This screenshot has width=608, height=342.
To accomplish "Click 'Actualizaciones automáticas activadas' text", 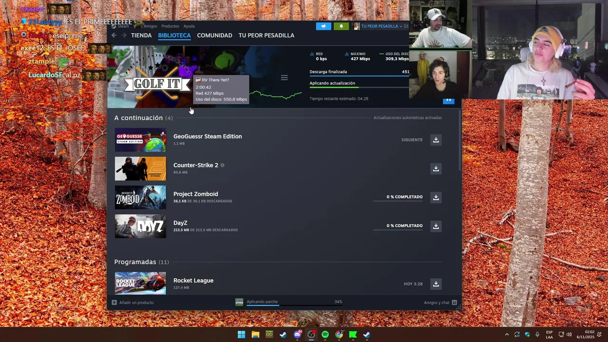I will [x=408, y=118].
